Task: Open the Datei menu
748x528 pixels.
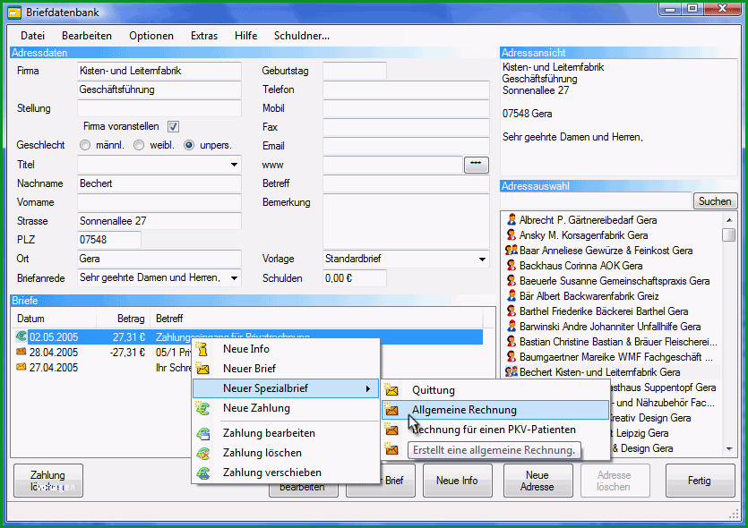Action: (33, 36)
